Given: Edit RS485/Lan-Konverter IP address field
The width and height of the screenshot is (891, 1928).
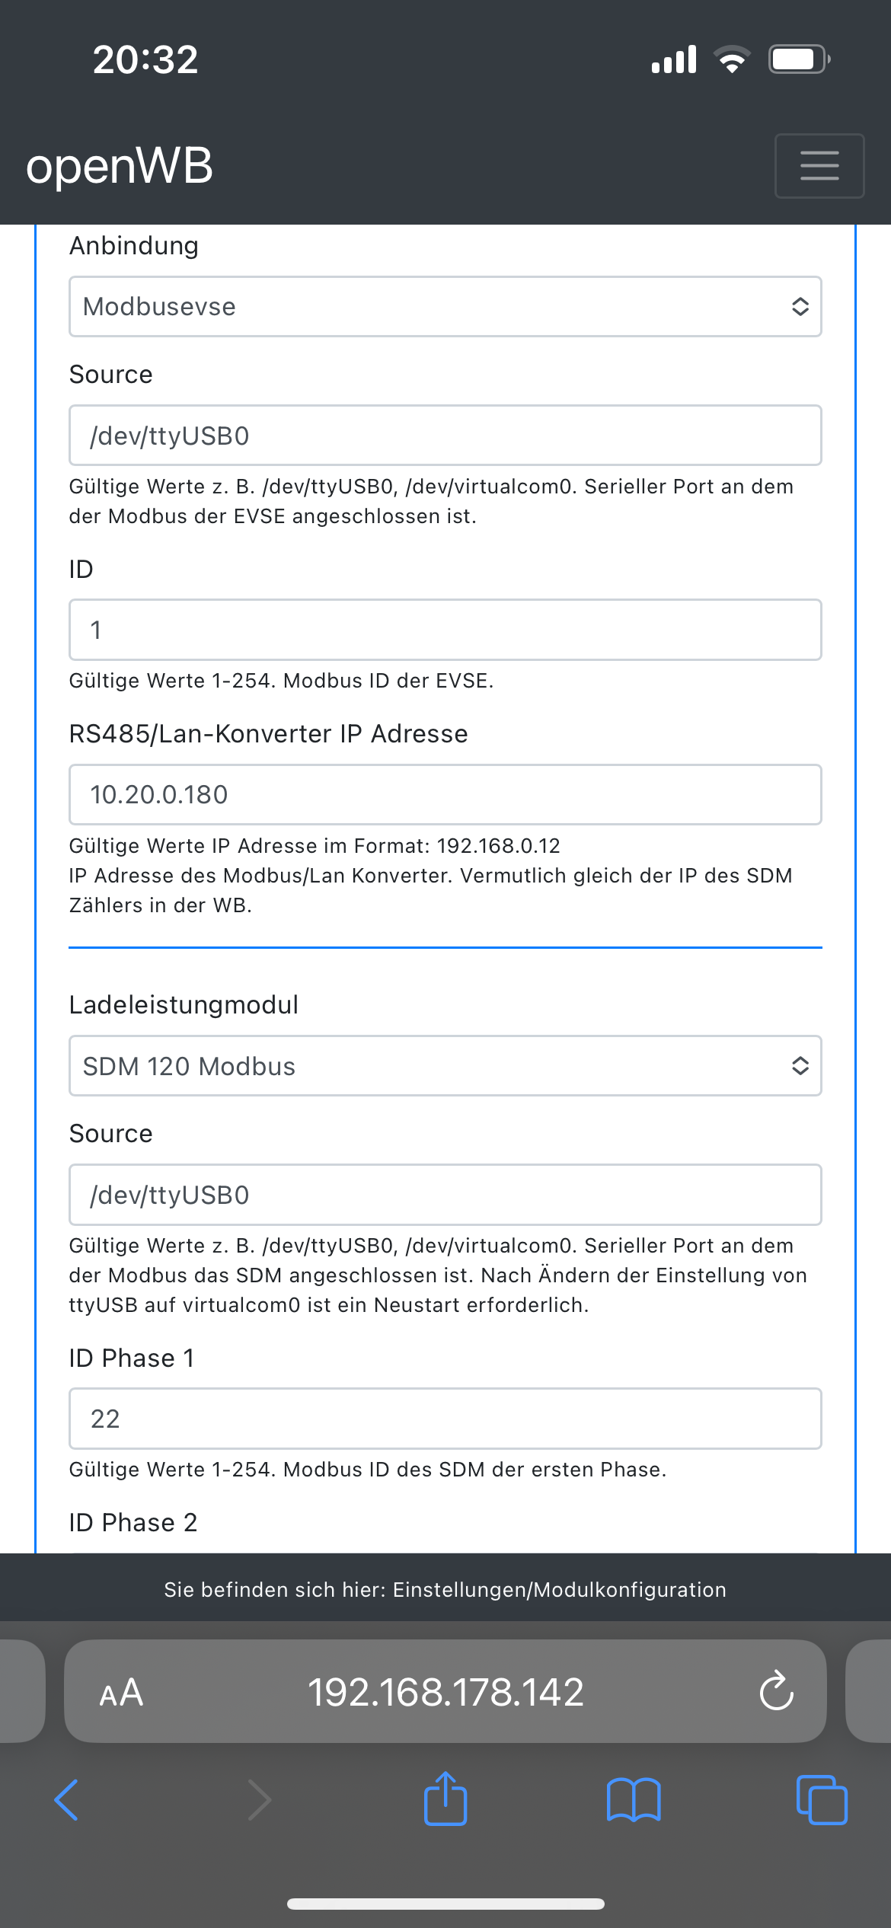Looking at the screenshot, I should (445, 794).
